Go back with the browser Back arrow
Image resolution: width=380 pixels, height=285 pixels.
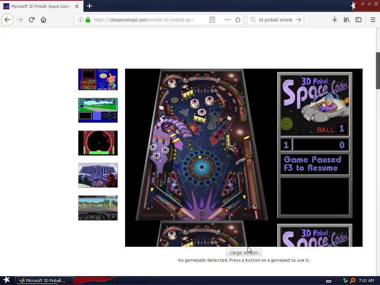click(x=7, y=20)
